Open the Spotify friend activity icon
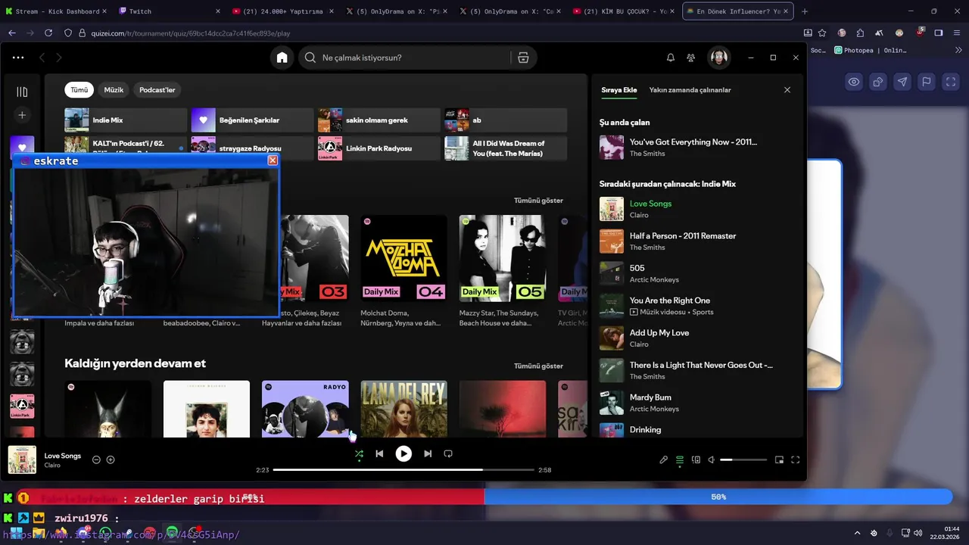The width and height of the screenshot is (969, 545). tap(691, 58)
